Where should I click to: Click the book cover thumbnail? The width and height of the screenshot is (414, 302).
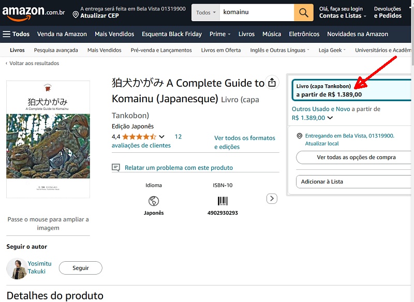[x=48, y=139]
